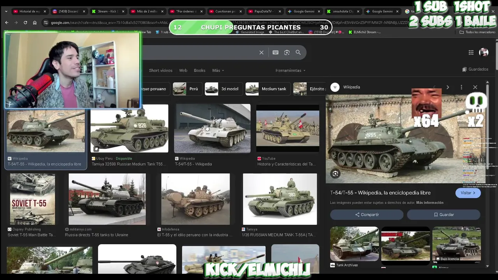
Task: Click the large tank preview image
Action: coord(406,139)
